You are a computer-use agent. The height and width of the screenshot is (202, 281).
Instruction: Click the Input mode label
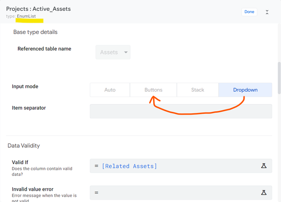tap(25, 86)
